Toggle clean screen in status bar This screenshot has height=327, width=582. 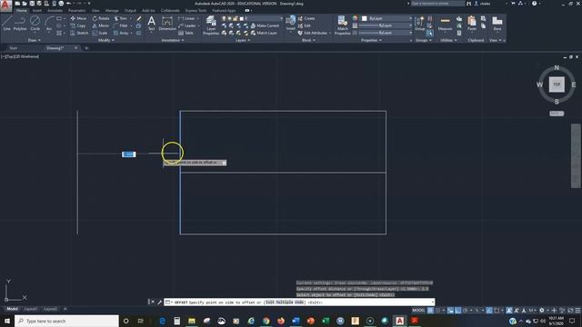coord(570,311)
